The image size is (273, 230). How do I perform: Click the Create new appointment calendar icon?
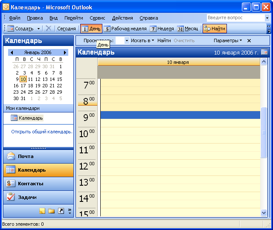click(11, 29)
